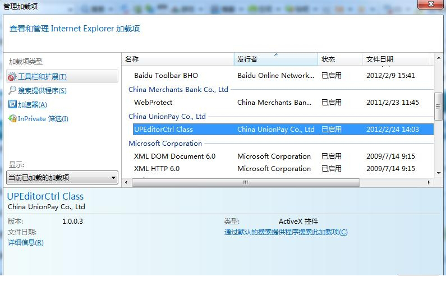Open the 详细信息(R) link
Image resolution: width=446 pixels, height=286 pixels.
coord(26,242)
